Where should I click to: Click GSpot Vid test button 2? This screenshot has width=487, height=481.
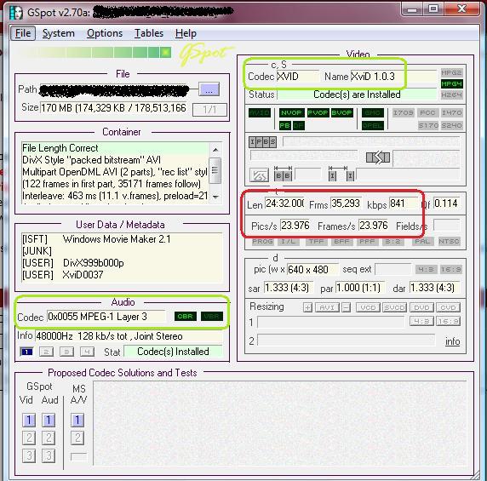[x=29, y=438]
